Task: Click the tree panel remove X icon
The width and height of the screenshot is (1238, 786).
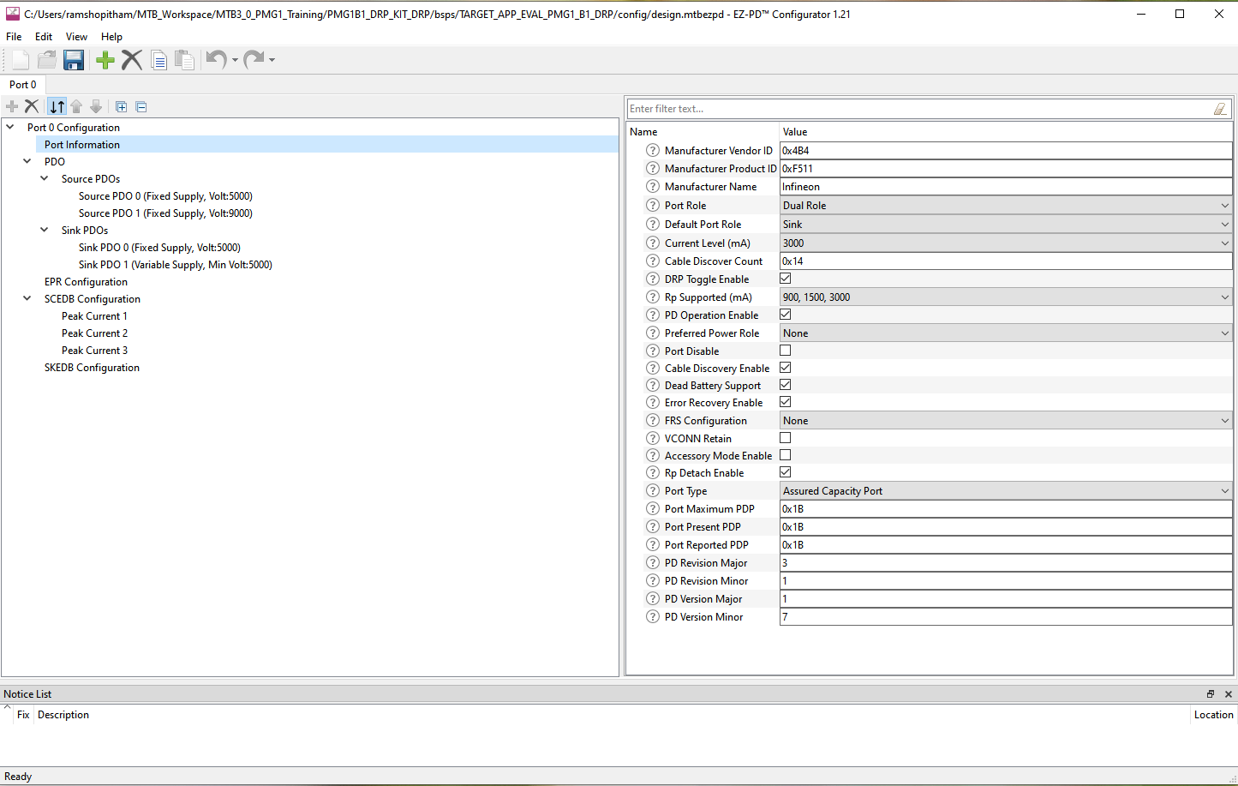Action: [32, 106]
